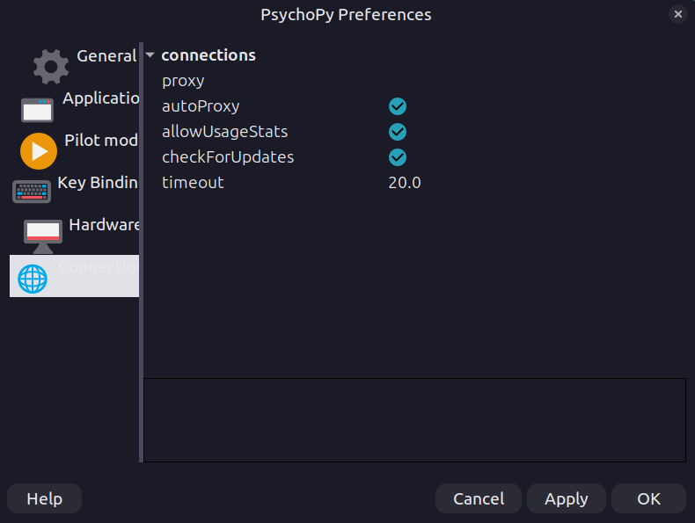Apply the preference changes
Viewport: 695px width, 523px height.
click(x=566, y=498)
